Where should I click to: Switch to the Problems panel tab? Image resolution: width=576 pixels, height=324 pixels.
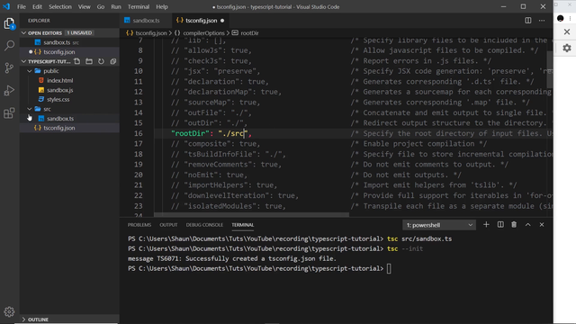tap(139, 225)
